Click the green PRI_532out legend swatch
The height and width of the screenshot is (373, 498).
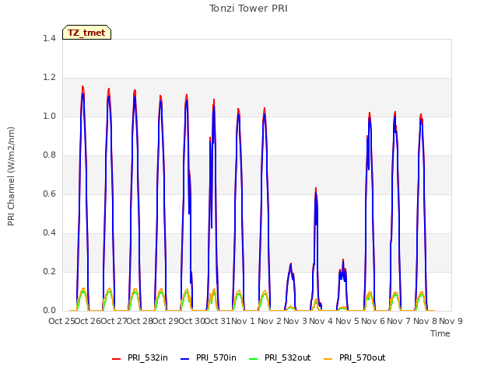[x=254, y=359]
